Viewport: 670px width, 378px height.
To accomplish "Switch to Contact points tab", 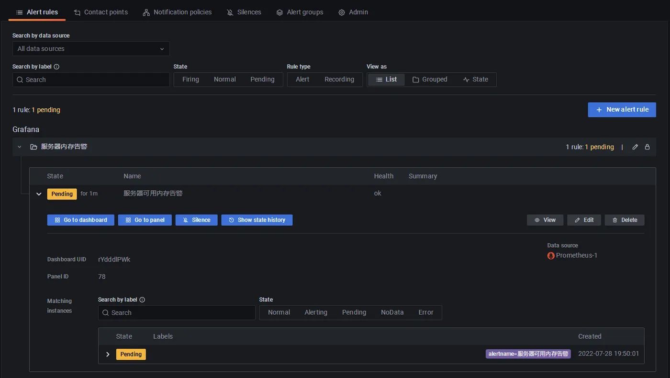I will point(101,12).
